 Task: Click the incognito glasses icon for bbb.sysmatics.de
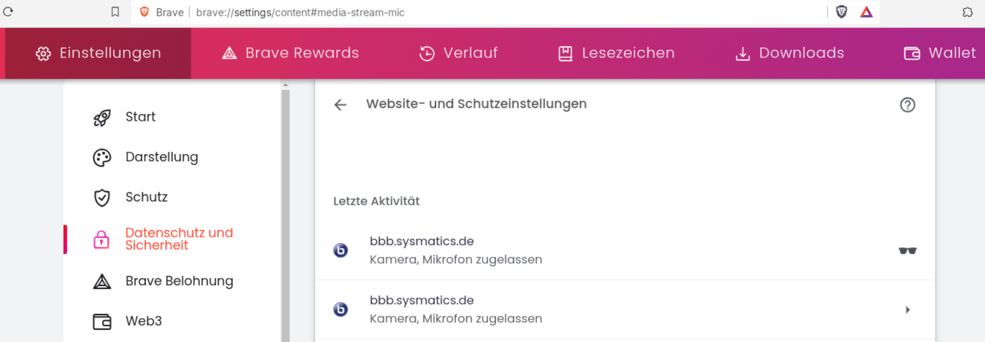907,251
